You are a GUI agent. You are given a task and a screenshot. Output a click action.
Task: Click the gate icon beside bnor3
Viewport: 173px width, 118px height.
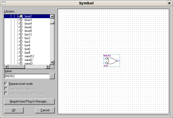point(21,20)
